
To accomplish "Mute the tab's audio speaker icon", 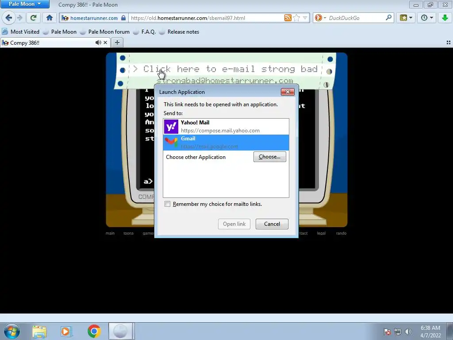I will pyautogui.click(x=98, y=42).
